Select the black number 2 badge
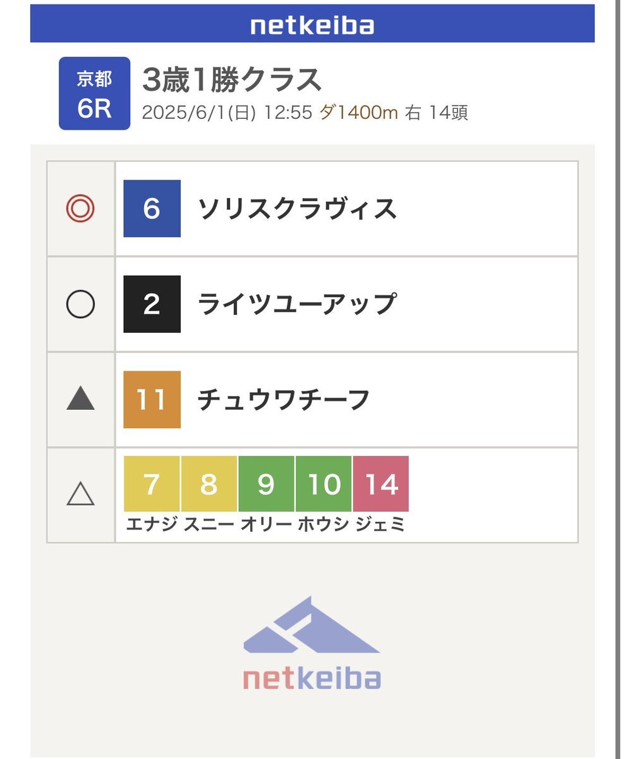Viewport: 625px width, 759px height. click(x=152, y=304)
